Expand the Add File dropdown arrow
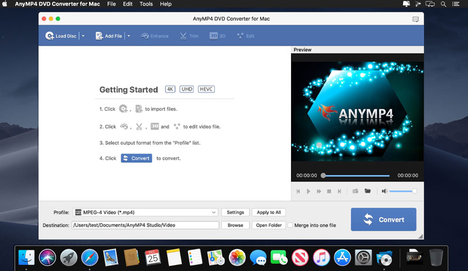The width and height of the screenshot is (468, 271). pyautogui.click(x=129, y=36)
